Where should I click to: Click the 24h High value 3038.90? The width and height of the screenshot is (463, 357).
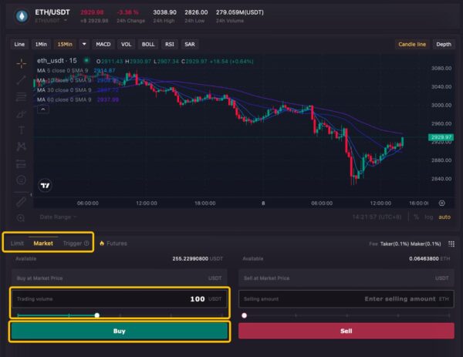(164, 12)
